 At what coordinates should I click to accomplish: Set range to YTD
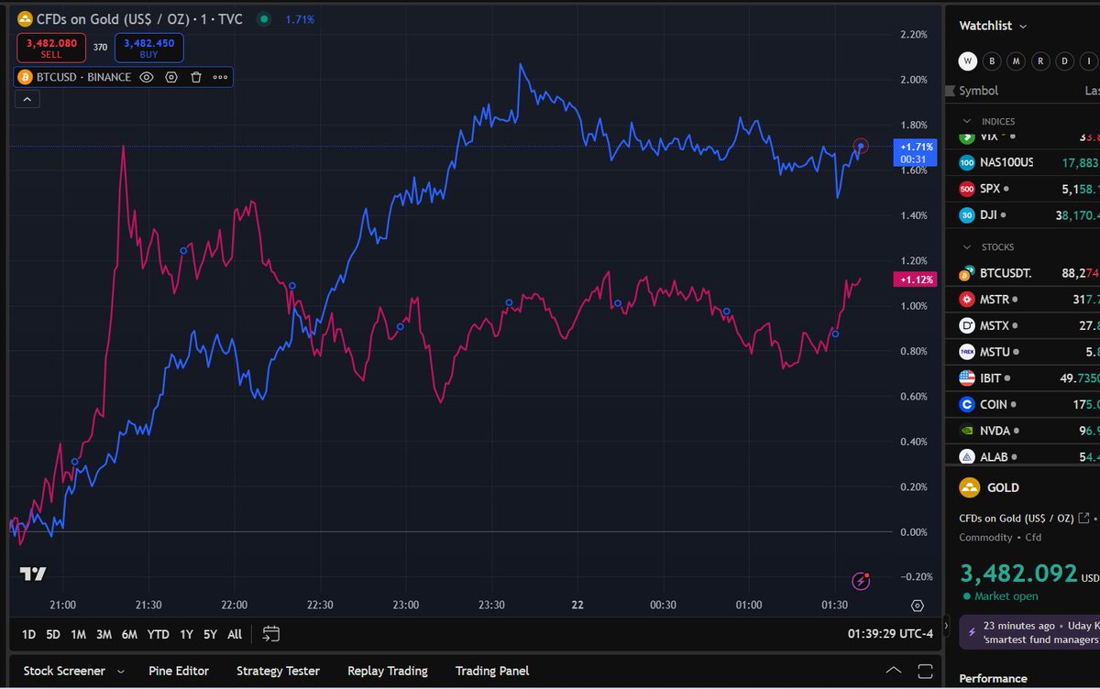point(159,634)
